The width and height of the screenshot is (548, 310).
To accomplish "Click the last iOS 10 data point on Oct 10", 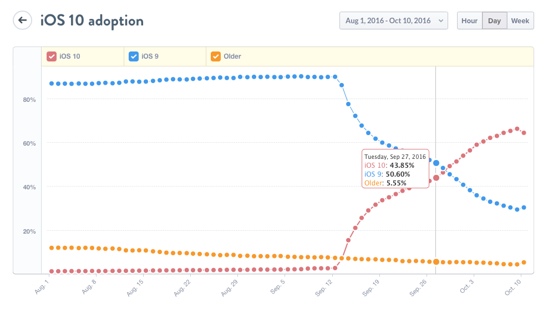I will (524, 133).
